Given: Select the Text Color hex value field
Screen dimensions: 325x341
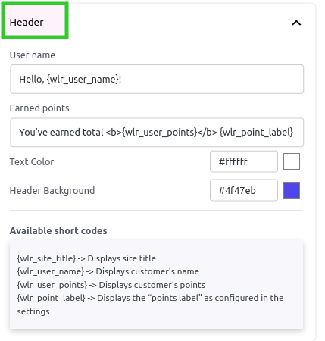Looking at the screenshot, I should click(244, 161).
